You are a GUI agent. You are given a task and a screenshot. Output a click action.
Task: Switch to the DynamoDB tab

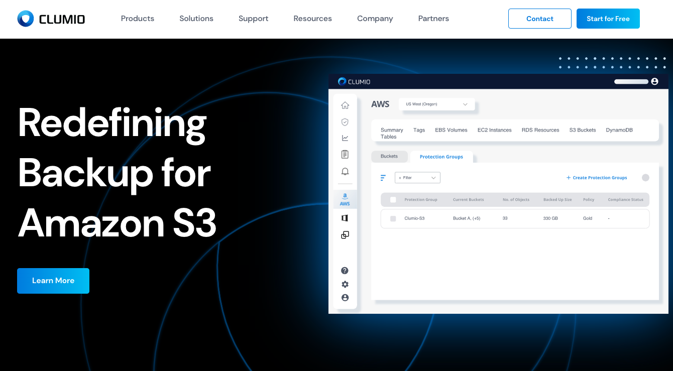(x=619, y=130)
